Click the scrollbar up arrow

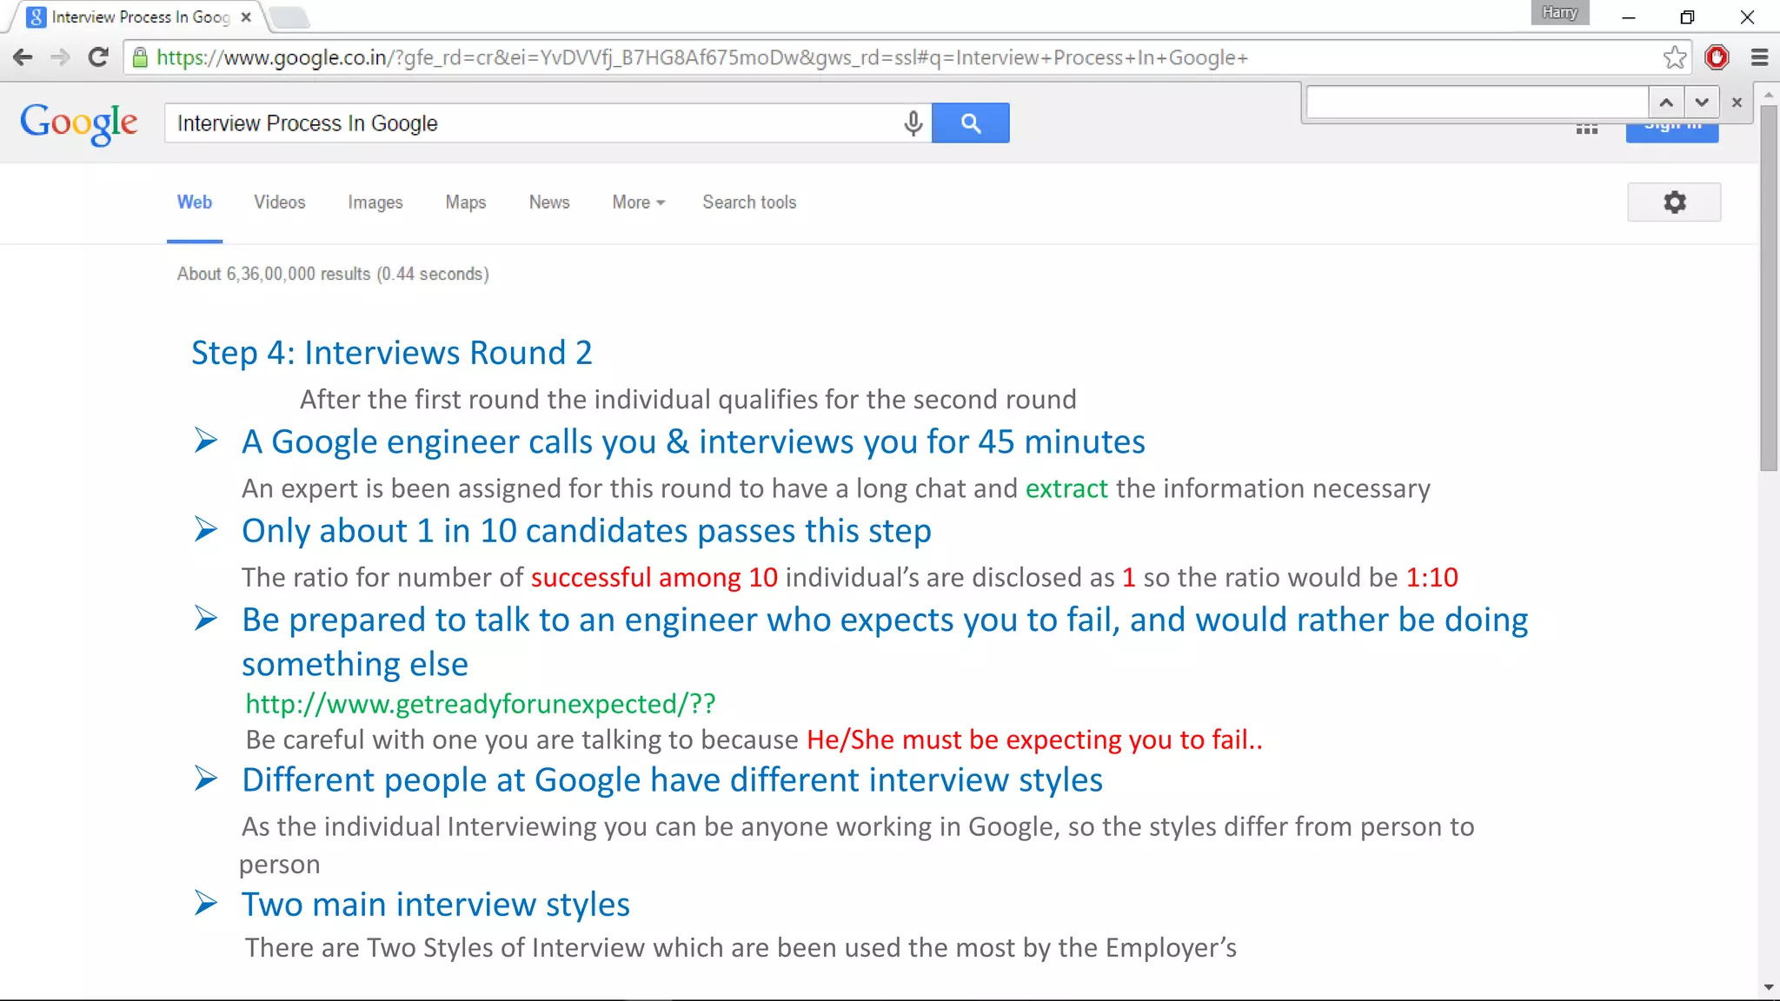pyautogui.click(x=1769, y=94)
